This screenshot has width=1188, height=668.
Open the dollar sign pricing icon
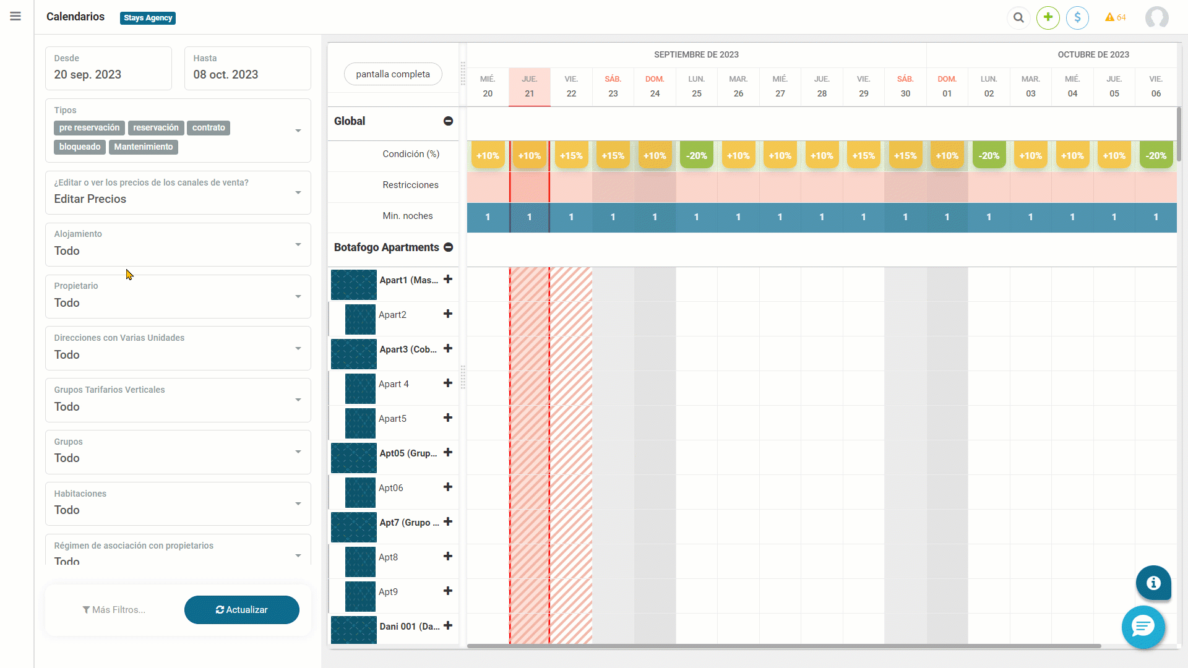coord(1077,17)
